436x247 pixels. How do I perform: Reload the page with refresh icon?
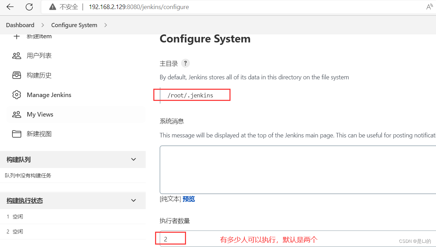point(29,7)
